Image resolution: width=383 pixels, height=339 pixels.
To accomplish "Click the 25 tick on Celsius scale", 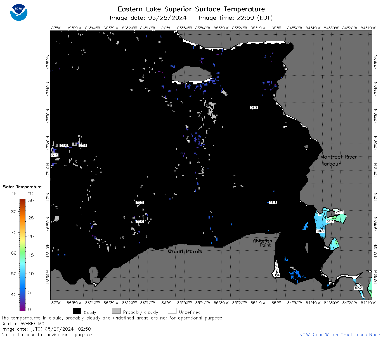I will click(x=31, y=218).
